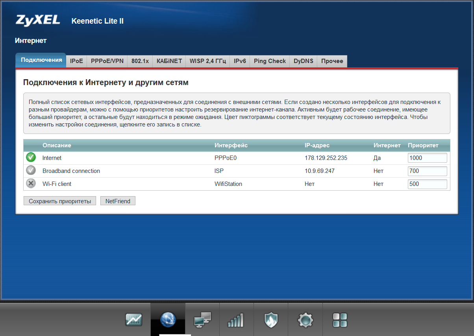474x336 pixels.
Task: Edit priority field with value 500
Action: pyautogui.click(x=428, y=184)
